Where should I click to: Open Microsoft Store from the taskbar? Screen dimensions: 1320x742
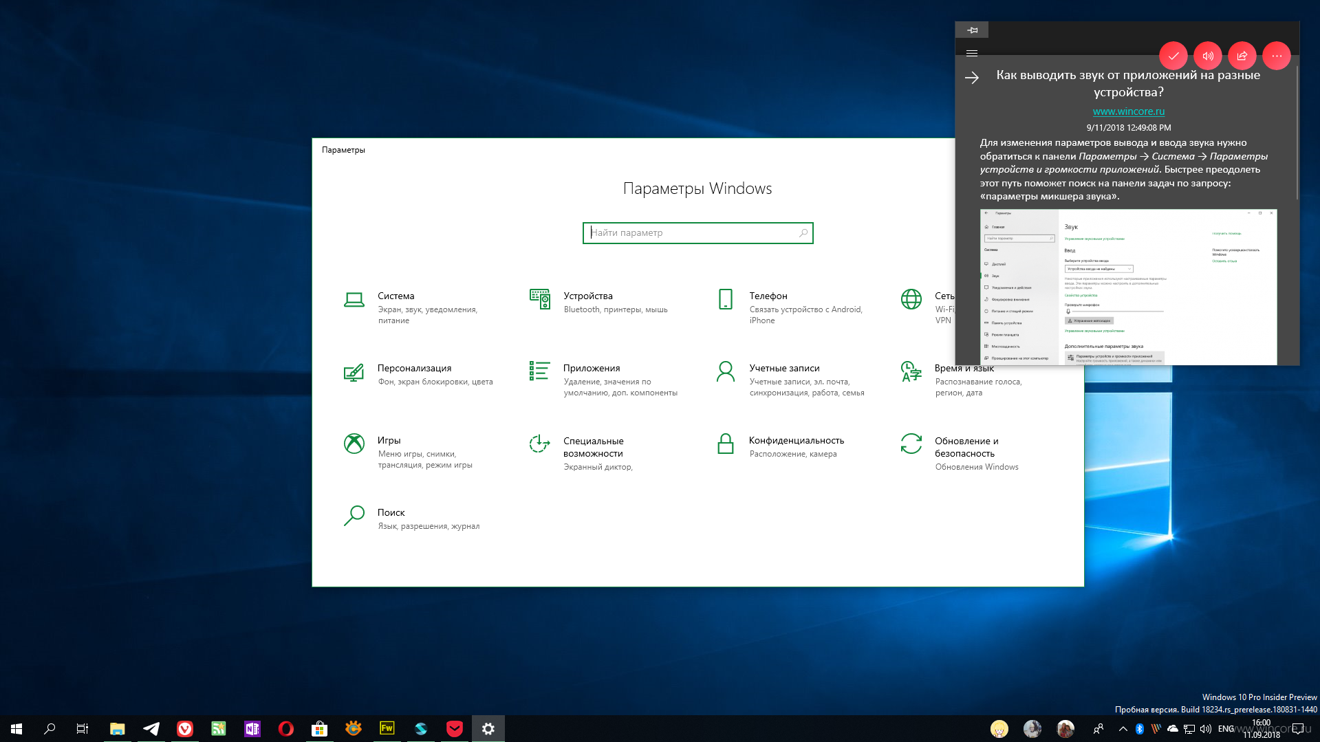pyautogui.click(x=319, y=728)
